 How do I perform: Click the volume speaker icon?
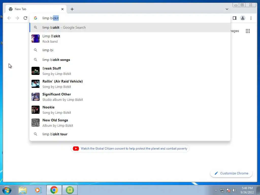coord(234,190)
